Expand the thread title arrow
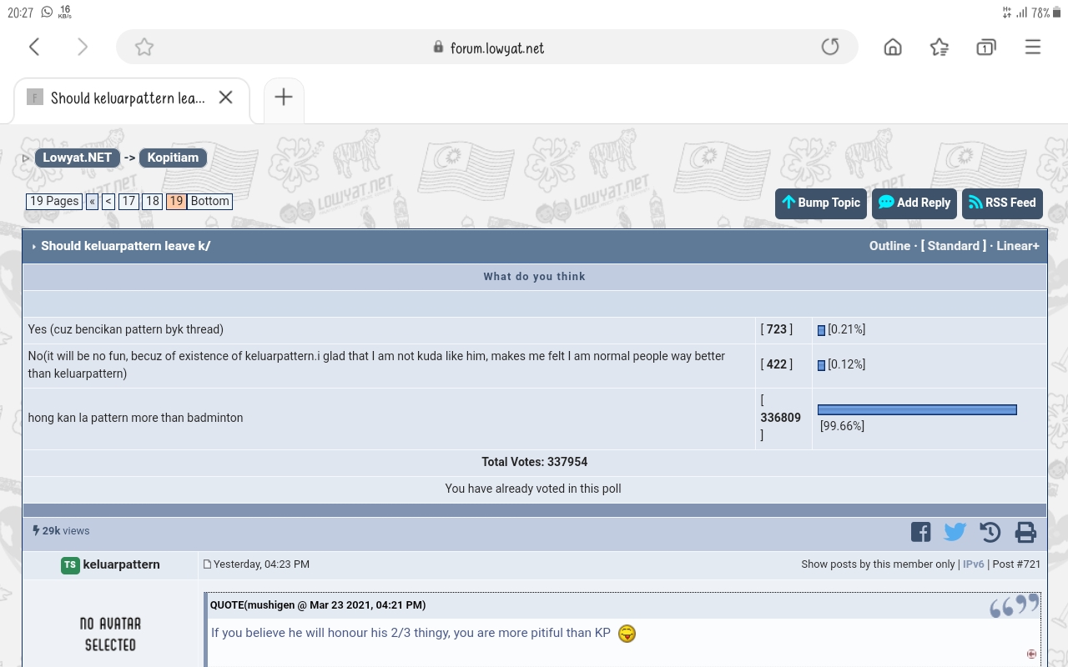 (x=33, y=247)
